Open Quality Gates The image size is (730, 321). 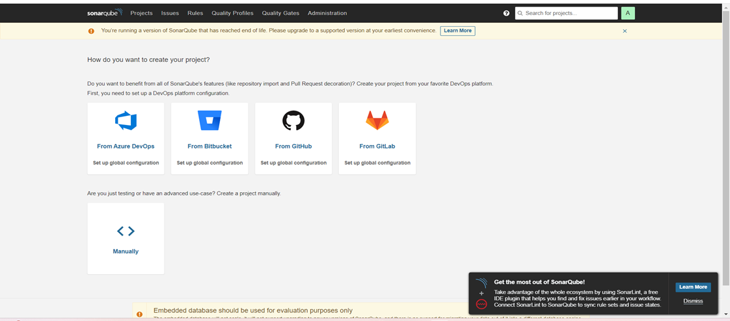click(280, 13)
